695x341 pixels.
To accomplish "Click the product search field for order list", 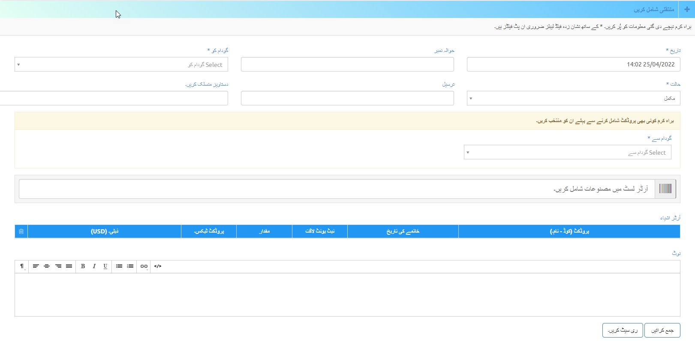I will pyautogui.click(x=337, y=189).
